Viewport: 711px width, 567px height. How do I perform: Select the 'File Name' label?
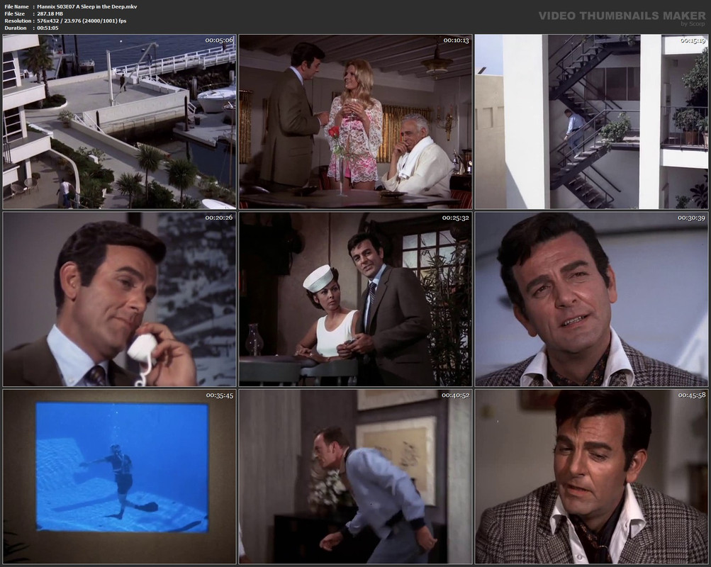click(x=16, y=6)
